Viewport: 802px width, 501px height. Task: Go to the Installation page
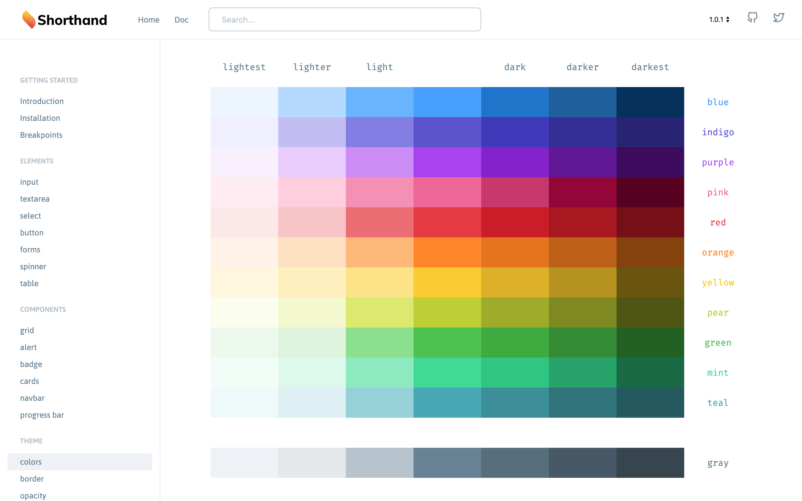tap(40, 118)
